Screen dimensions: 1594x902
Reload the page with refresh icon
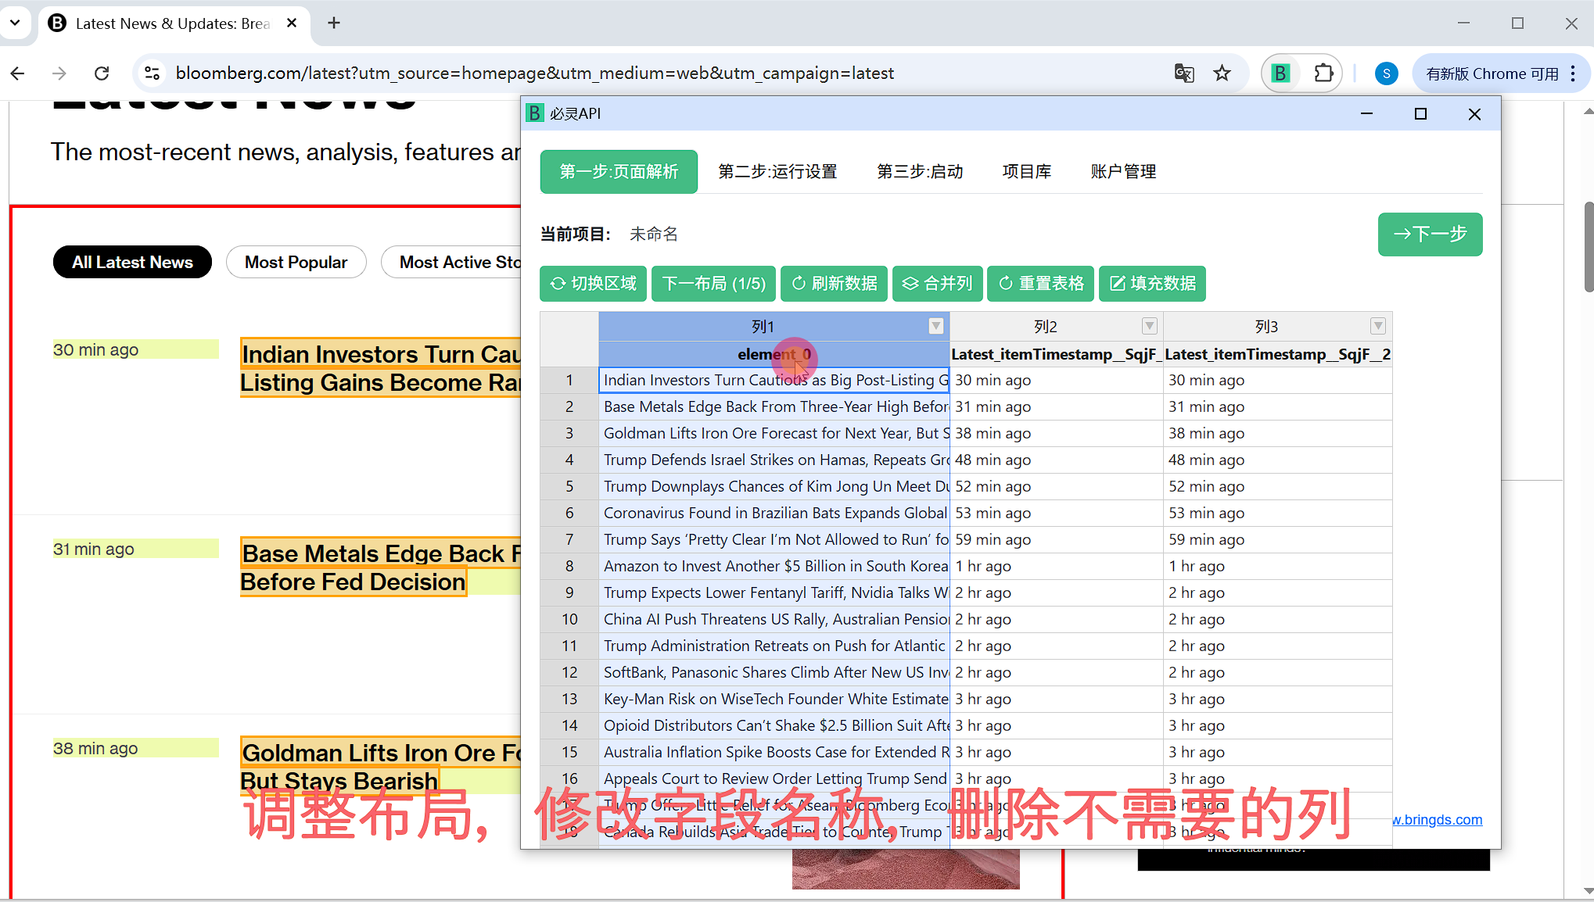(102, 73)
